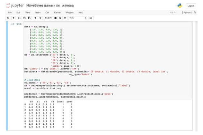Viewport: 203px width, 135px height.
Task: Interrupt the kernel with stop icon
Action: pos(55,18)
